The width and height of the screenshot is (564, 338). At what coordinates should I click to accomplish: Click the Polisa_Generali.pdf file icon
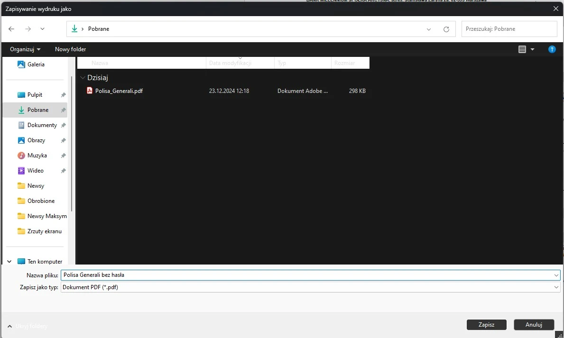coord(90,91)
